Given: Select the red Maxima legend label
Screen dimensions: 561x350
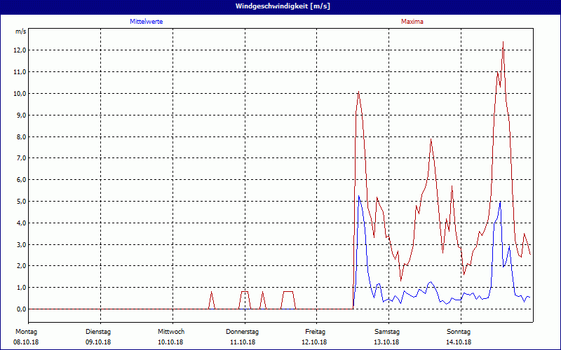Looking at the screenshot, I should tap(412, 22).
